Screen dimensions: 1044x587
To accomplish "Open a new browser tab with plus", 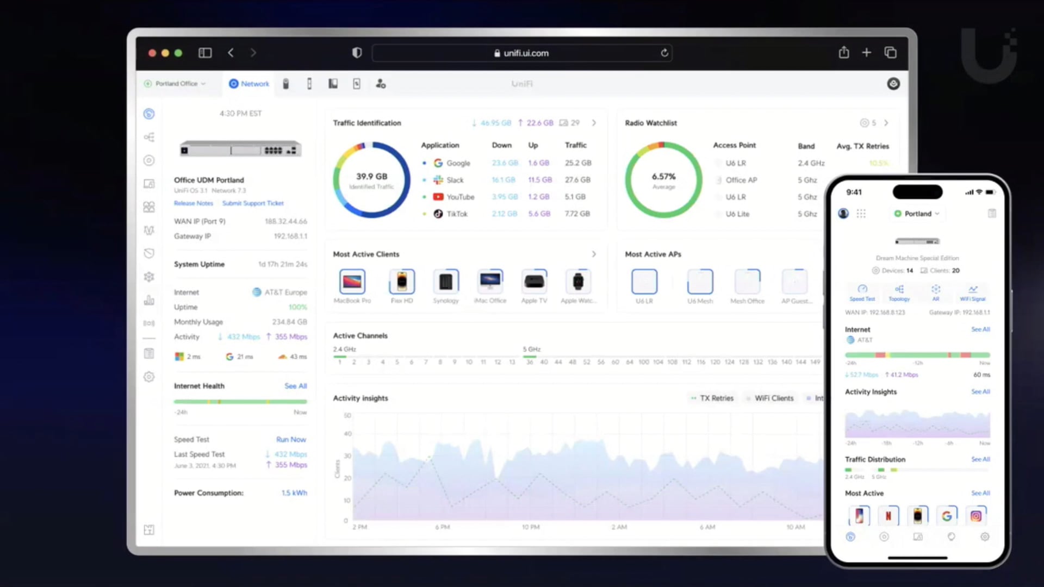I will click(867, 52).
